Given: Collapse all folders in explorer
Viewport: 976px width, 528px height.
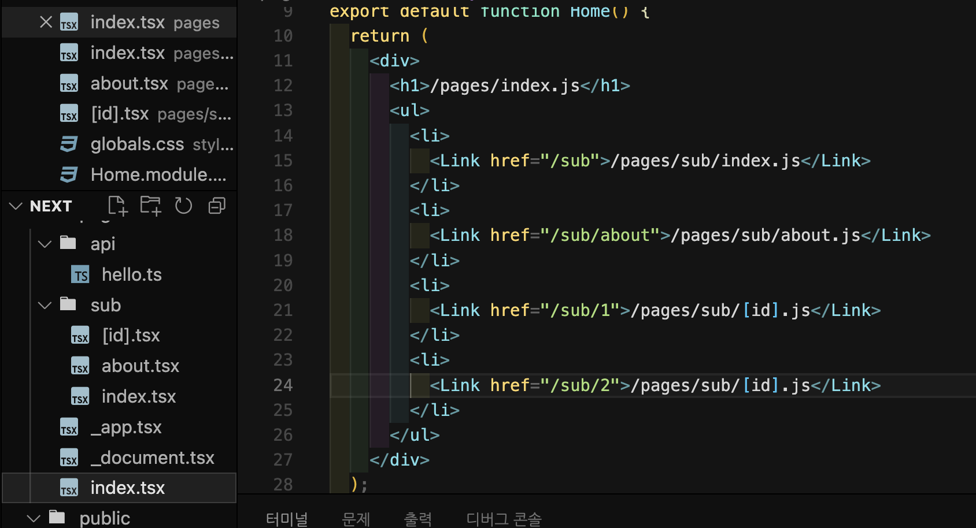Looking at the screenshot, I should [217, 206].
